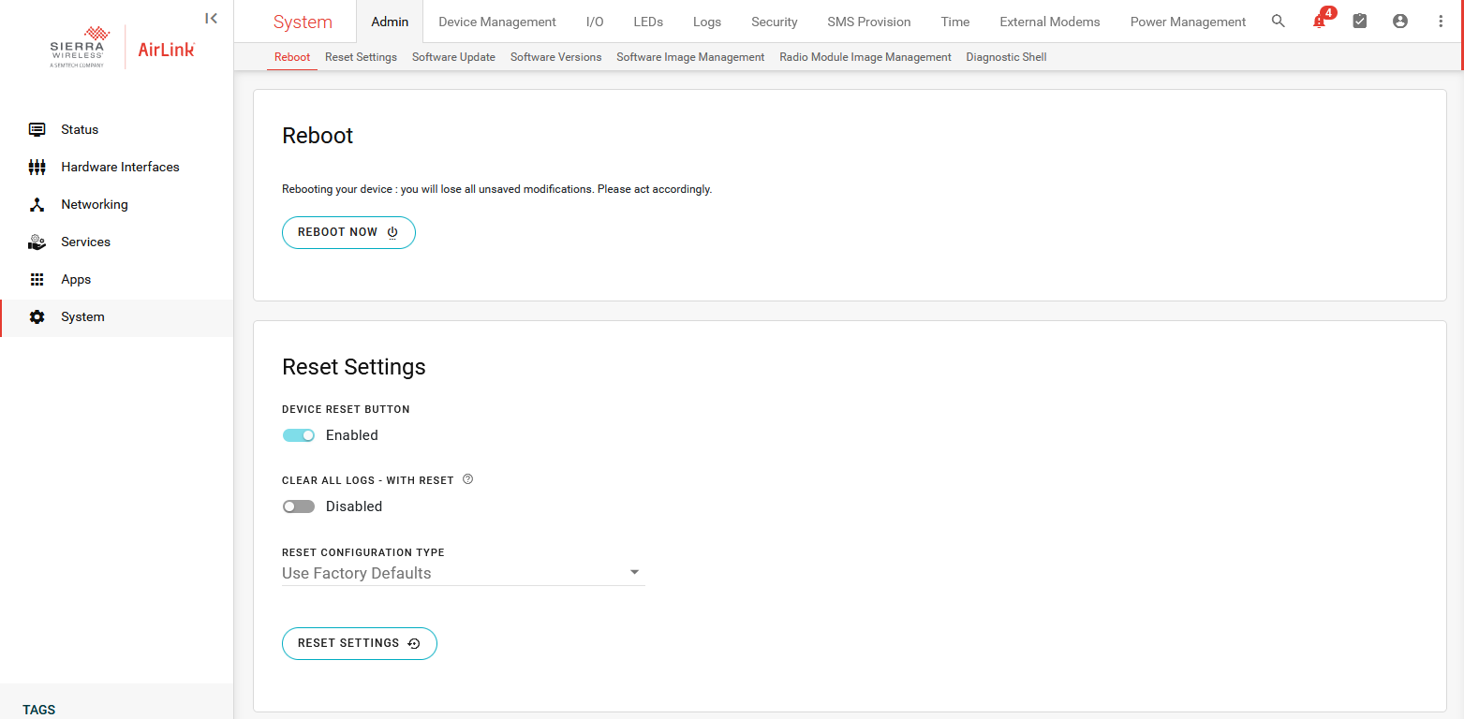Click help icon beside Clear All Logs
This screenshot has width=1464, height=719.
point(468,479)
